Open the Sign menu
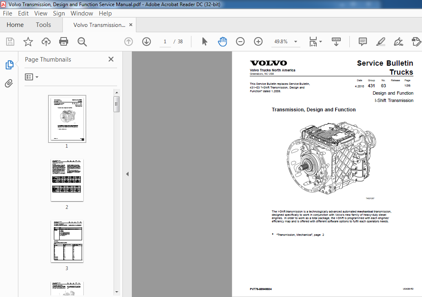 [x=59, y=13]
